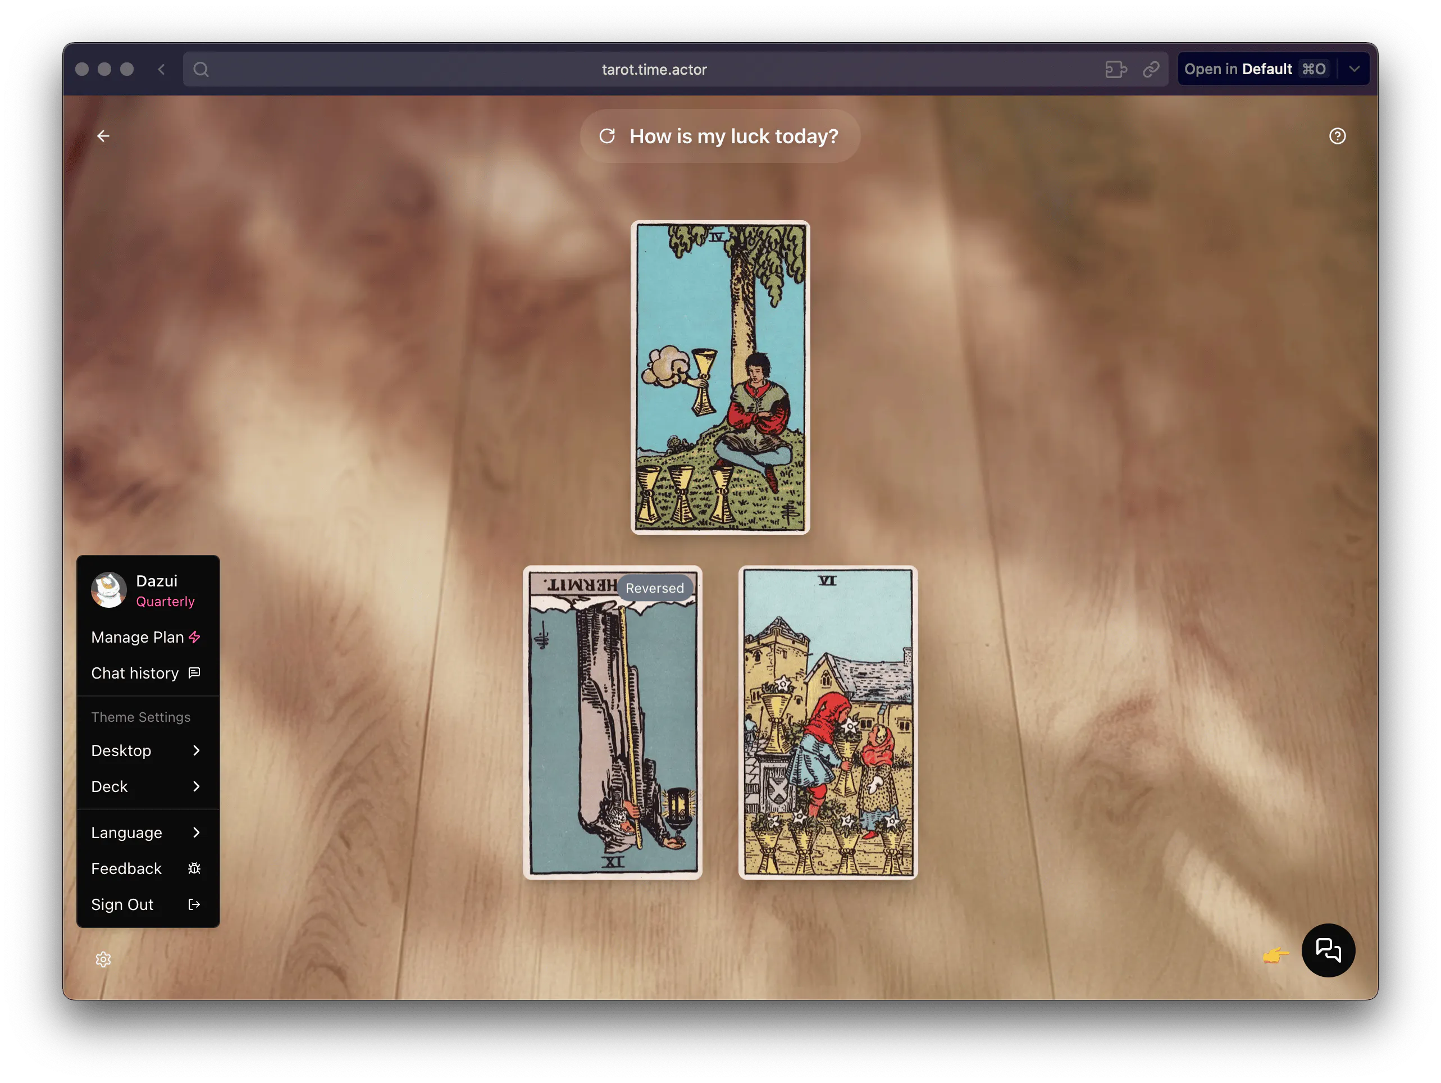The width and height of the screenshot is (1441, 1083).
Task: Click the extension icon in the address bar
Action: coord(1116,69)
